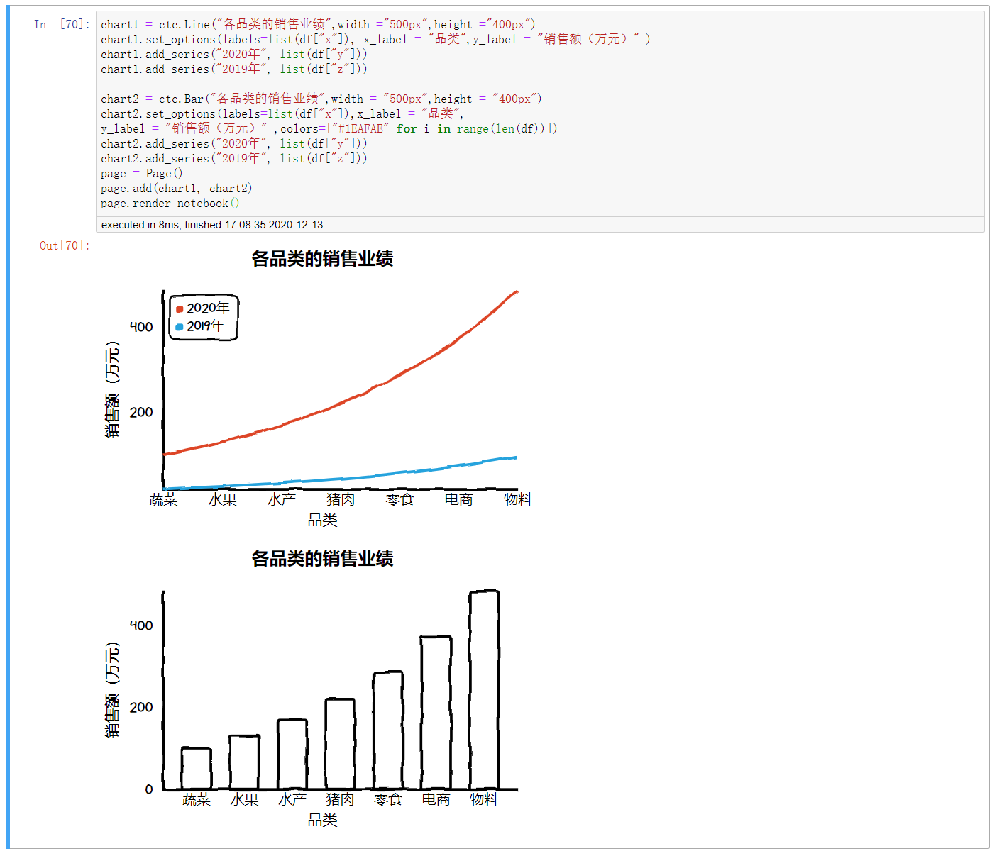
Task: Click the blue 2019年 legend marker
Action: 180,327
